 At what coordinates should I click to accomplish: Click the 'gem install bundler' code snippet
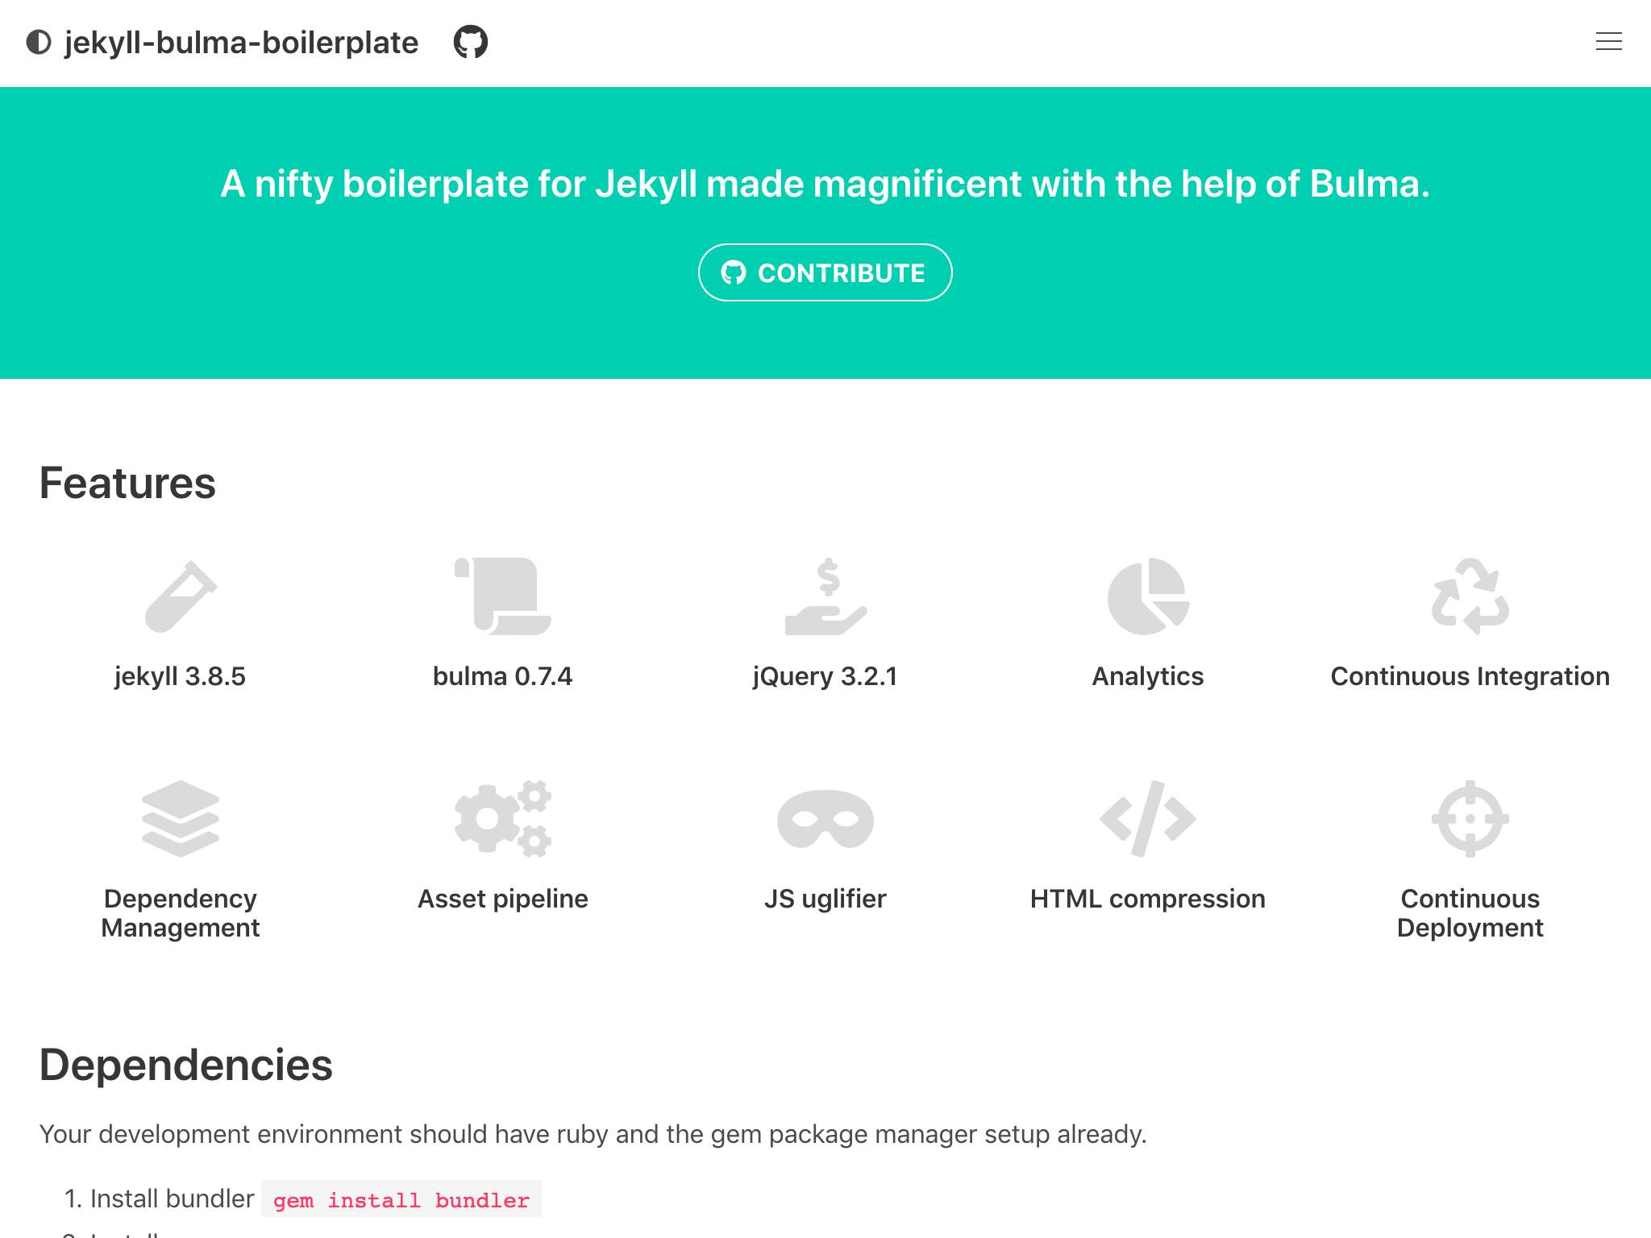(401, 1200)
